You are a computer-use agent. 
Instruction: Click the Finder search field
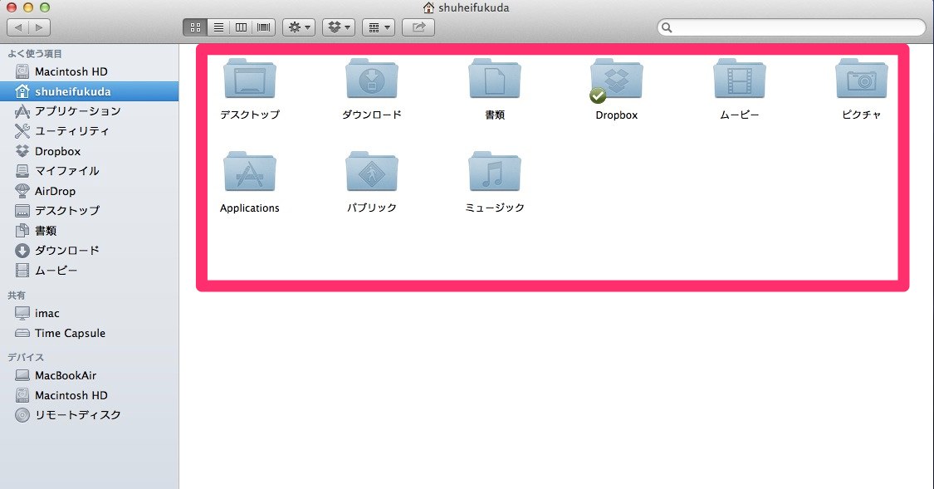792,27
